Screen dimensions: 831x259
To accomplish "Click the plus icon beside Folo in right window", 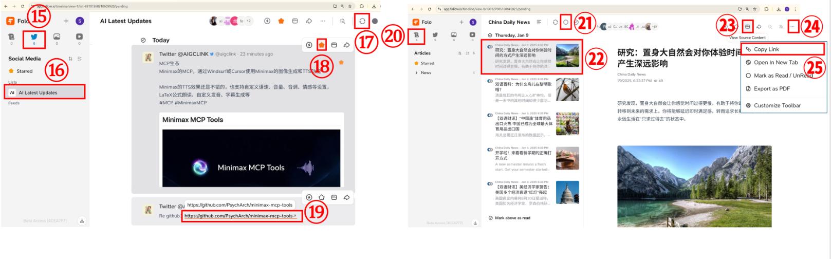I will [x=461, y=22].
